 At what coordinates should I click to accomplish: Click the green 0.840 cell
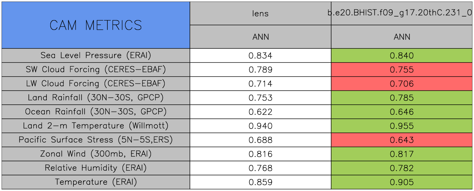point(402,56)
